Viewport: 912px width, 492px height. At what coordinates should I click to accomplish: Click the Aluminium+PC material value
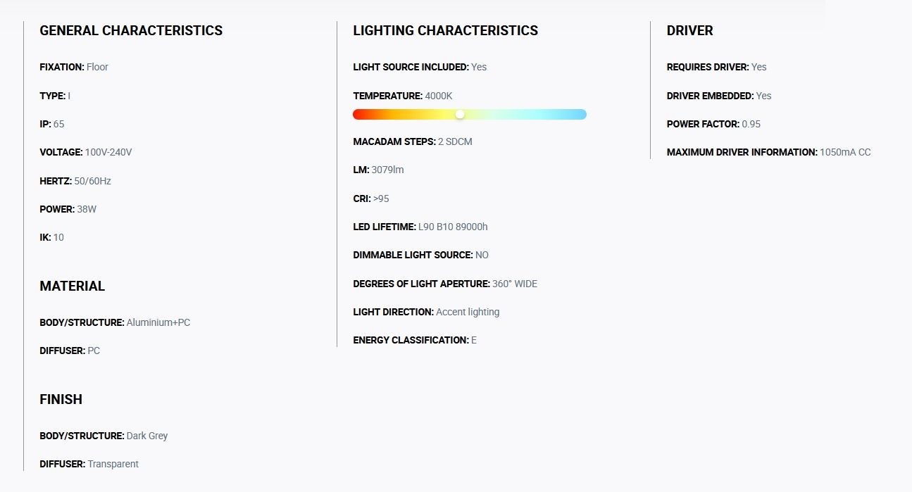[158, 322]
